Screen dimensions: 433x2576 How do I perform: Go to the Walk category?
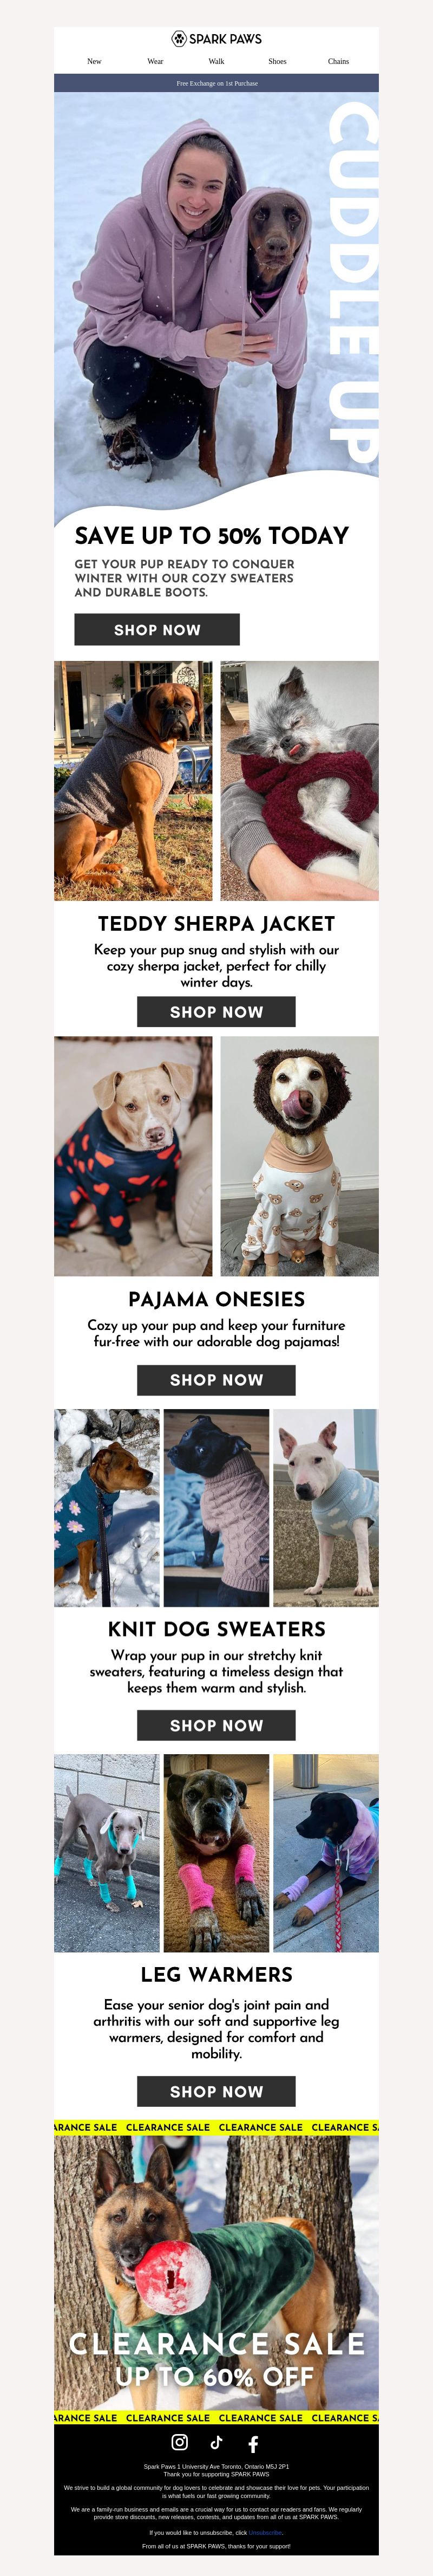(x=216, y=61)
